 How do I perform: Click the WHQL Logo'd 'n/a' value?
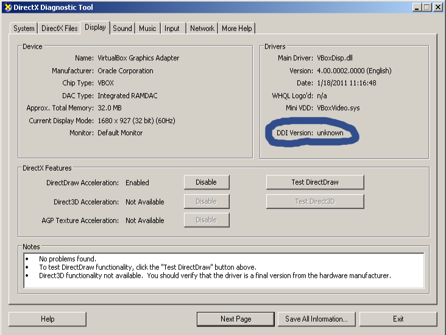[x=322, y=96]
